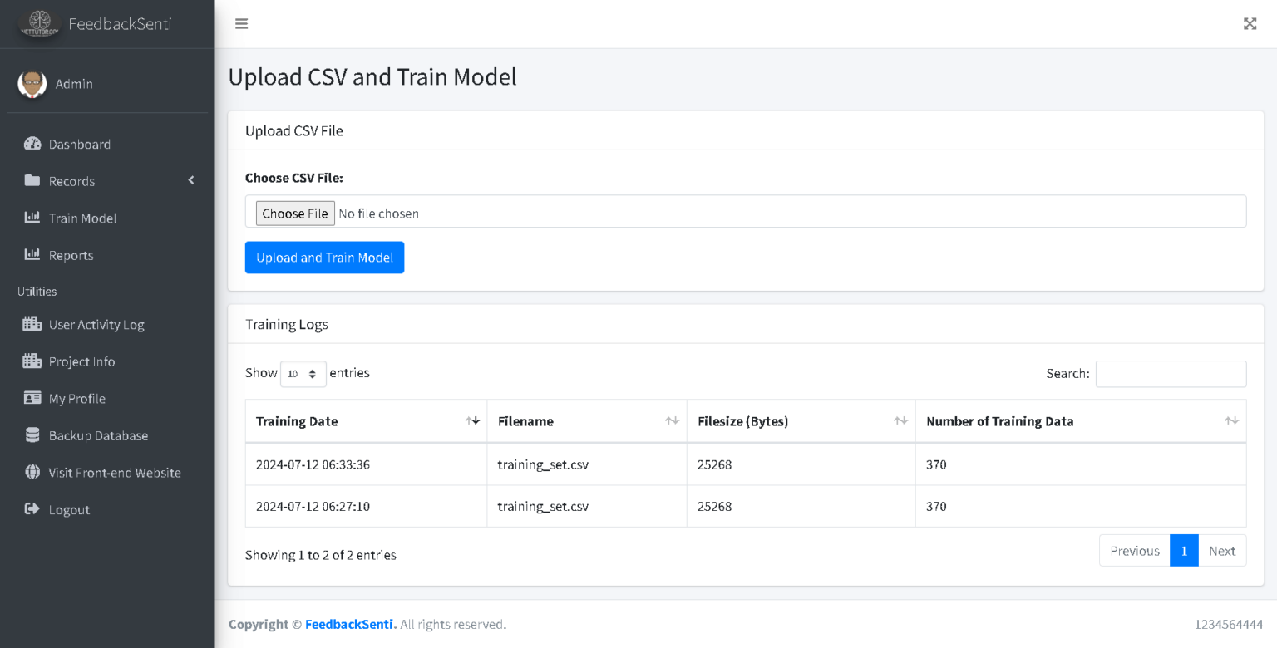Select the Train Model chart icon

(32, 218)
